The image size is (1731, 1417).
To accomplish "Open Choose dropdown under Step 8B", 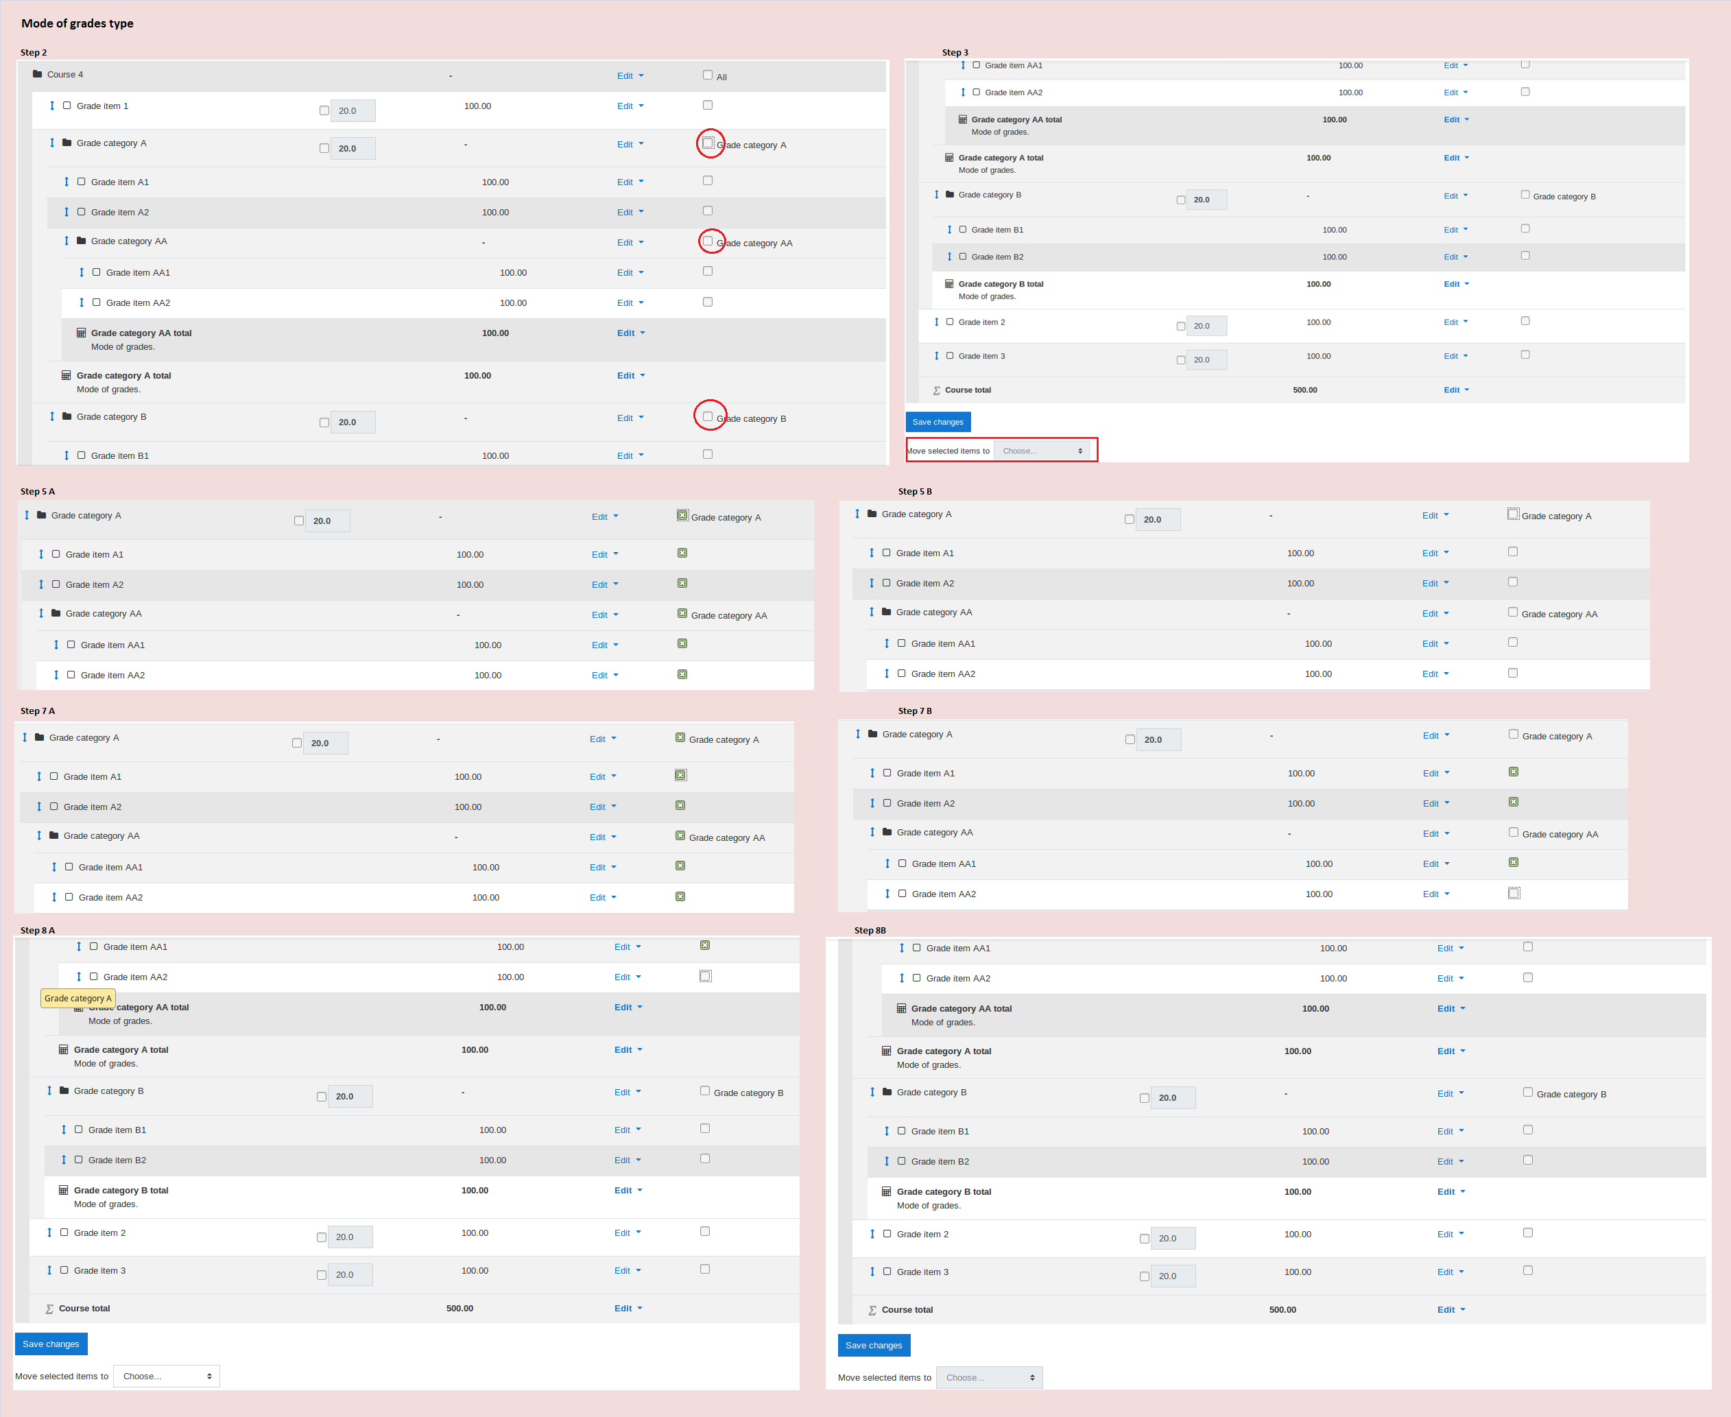I will tap(989, 1378).
